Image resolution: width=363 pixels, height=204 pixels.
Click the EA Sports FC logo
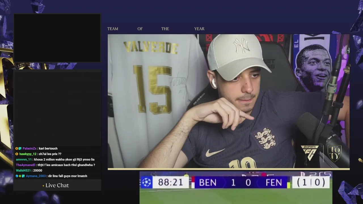coord(310,153)
